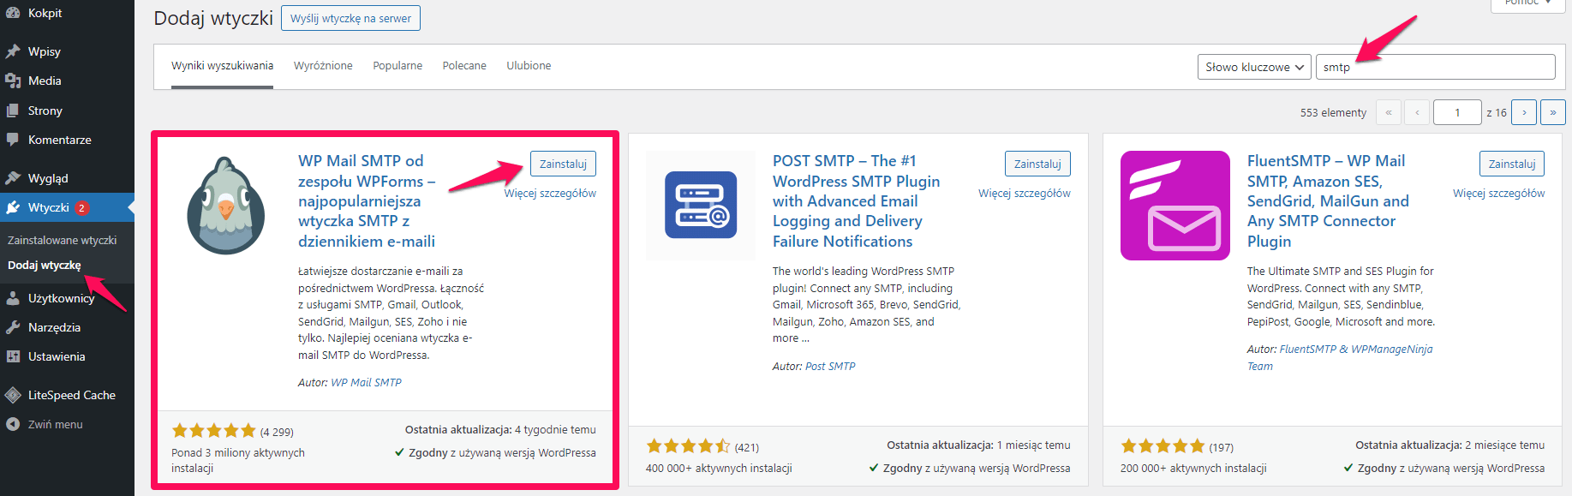Click Wyślij wtyczkę na serwer button
The height and width of the screenshot is (496, 1572).
click(x=350, y=18)
